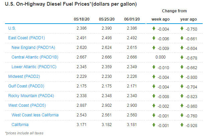Click the Midwest (PADD2) link

coord(25,76)
